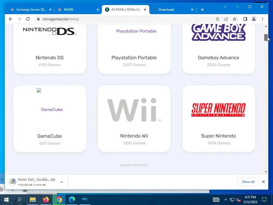Screen dimensions: 273x205
Task: Open the notification center
Action: point(264,200)
